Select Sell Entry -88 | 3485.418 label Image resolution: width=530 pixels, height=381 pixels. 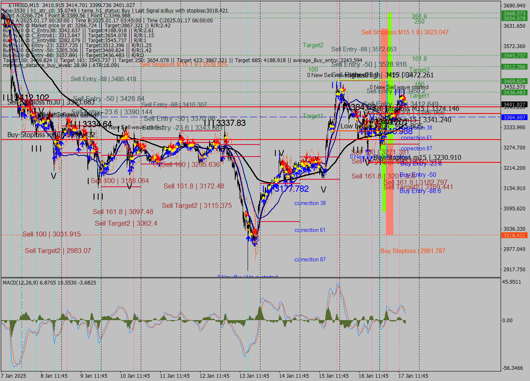(104, 79)
